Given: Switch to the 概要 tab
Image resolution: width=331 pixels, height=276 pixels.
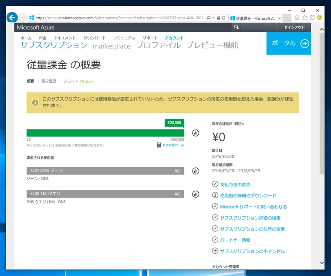Looking at the screenshot, I should click(30, 81).
